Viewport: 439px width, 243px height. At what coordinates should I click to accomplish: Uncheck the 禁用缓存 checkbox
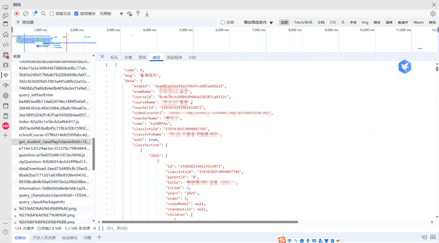(76, 14)
